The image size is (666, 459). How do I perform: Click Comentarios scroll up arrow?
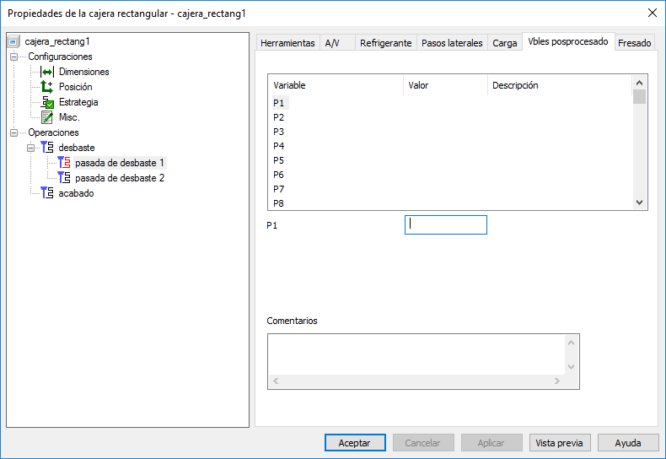point(572,342)
